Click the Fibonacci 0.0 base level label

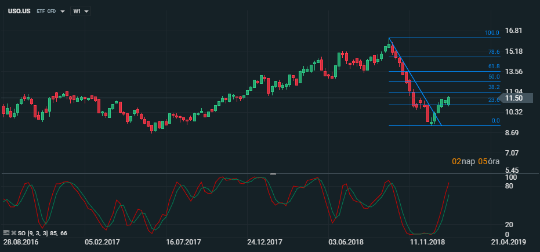(495, 121)
